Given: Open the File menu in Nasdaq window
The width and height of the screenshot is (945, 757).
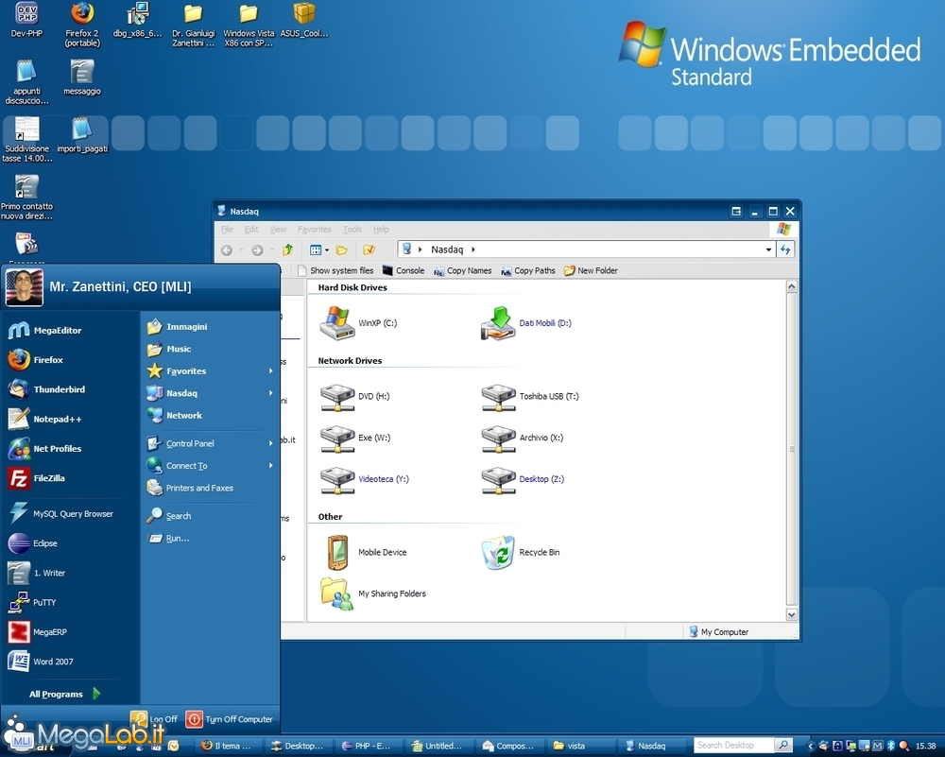Looking at the screenshot, I should click(x=227, y=230).
